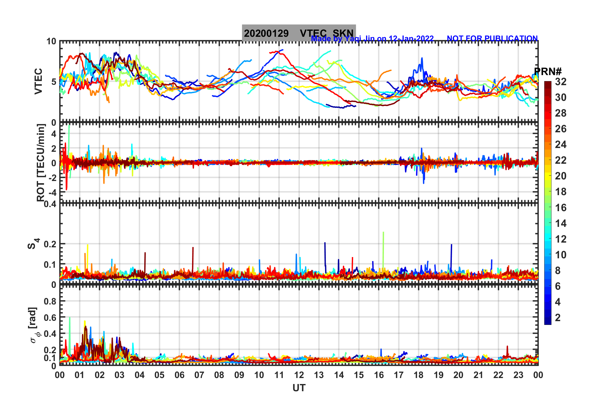Image resolution: width=598 pixels, height=406 pixels.
Task: Select colorbar tick label 20
Action: coord(561,176)
